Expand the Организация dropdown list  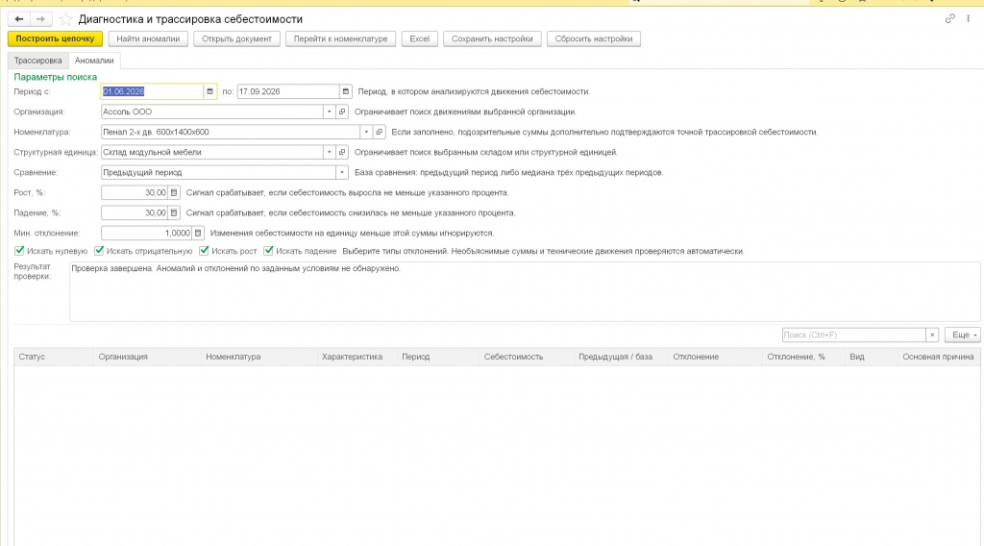coord(329,112)
